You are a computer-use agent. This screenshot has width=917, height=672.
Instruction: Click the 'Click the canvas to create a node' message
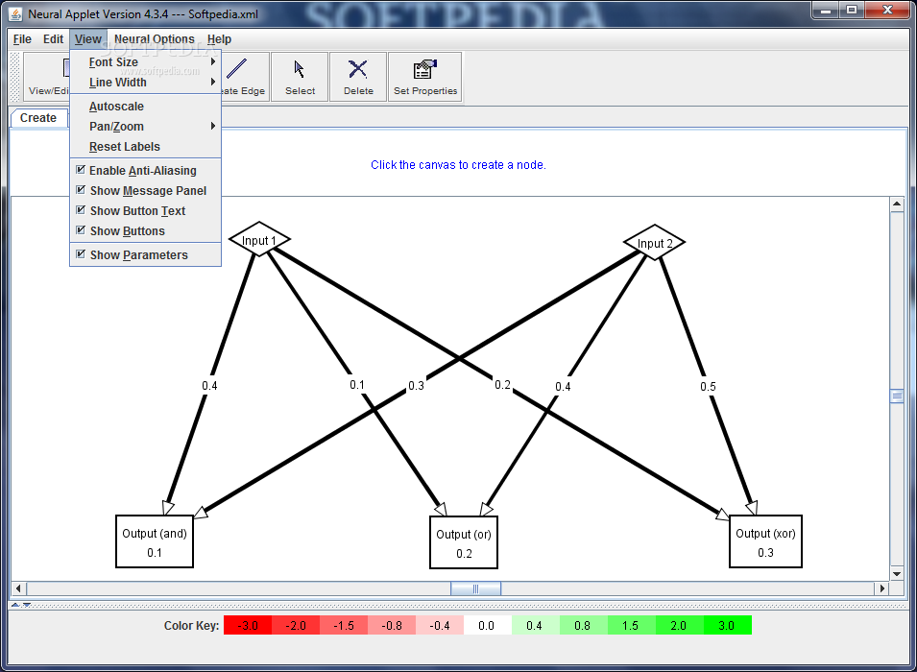tap(458, 165)
